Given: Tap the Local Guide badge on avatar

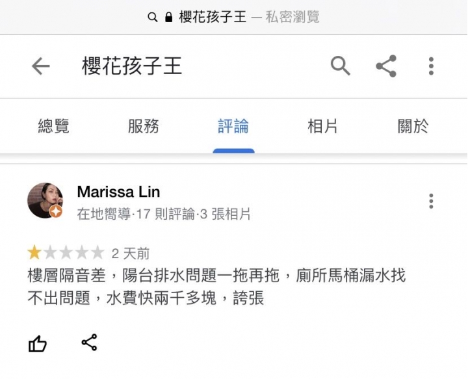Looking at the screenshot, I should point(56,211).
